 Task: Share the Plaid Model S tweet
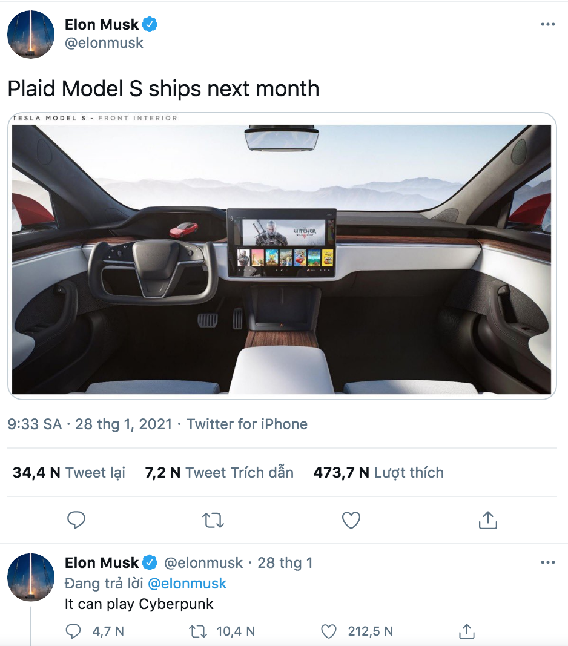pos(488,519)
